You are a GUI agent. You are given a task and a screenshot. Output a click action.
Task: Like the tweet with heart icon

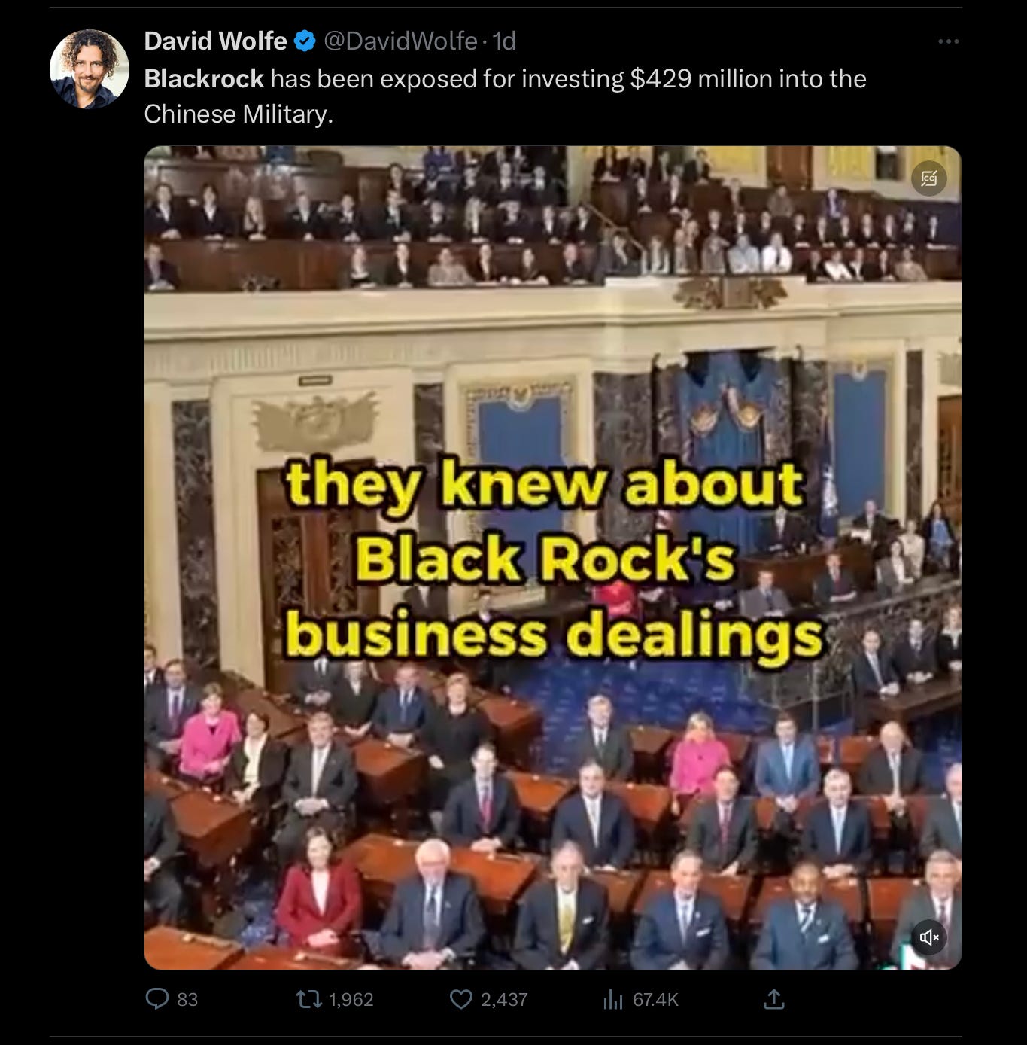[460, 999]
